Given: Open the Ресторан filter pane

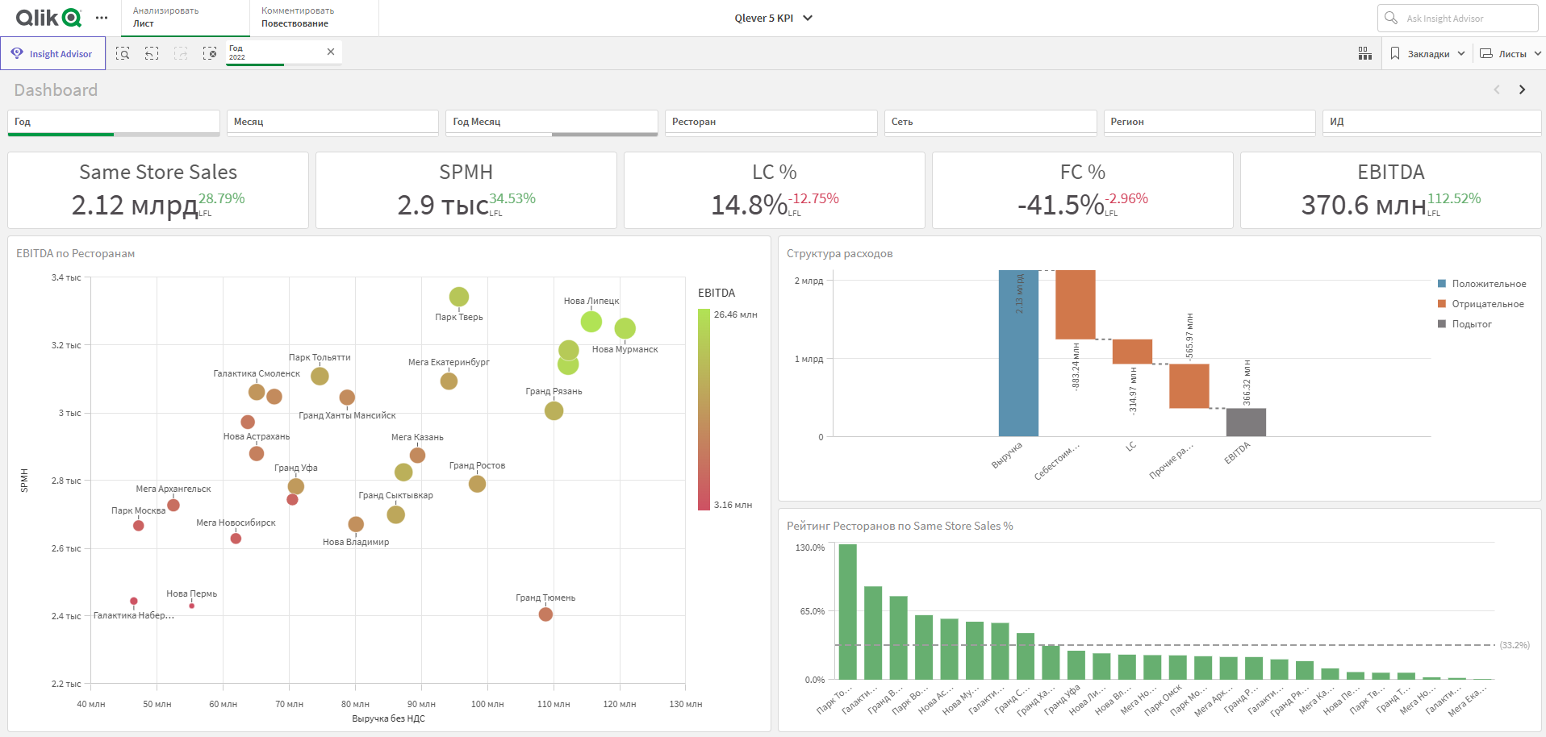Looking at the screenshot, I should point(771,122).
